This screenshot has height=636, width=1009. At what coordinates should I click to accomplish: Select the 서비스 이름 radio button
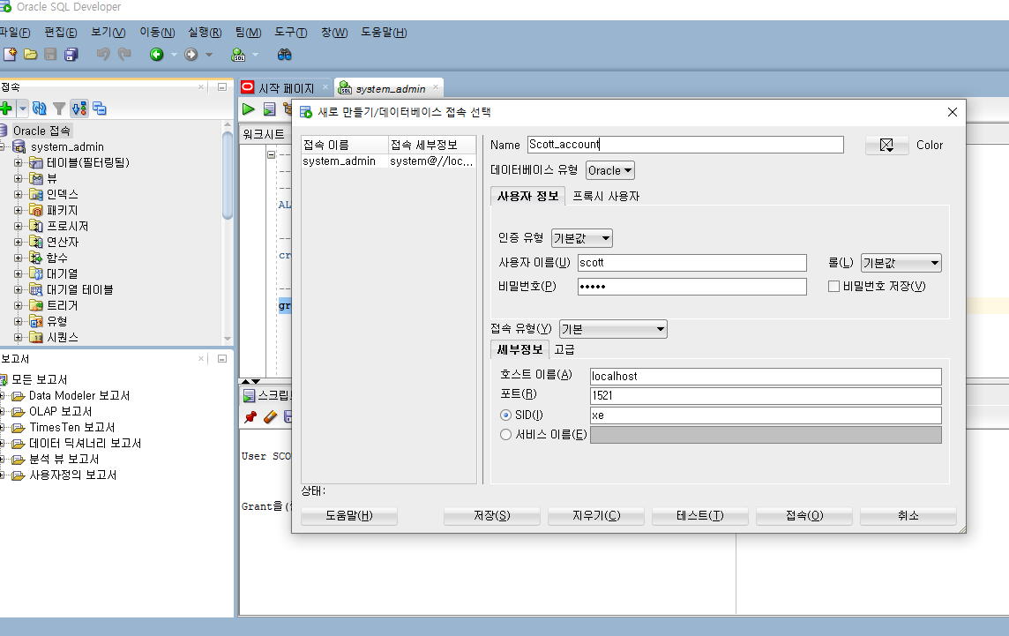point(505,435)
